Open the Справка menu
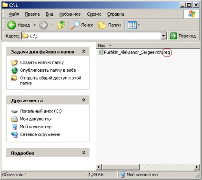This screenshot has height=180, width=202. click(x=115, y=14)
